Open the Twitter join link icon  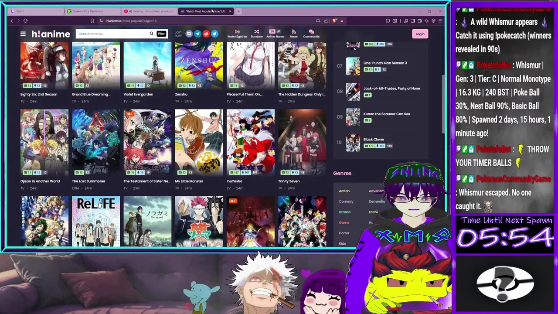click(x=214, y=34)
